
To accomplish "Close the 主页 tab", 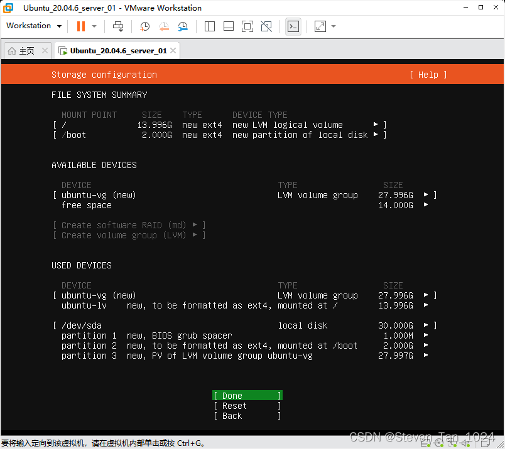I will point(45,51).
